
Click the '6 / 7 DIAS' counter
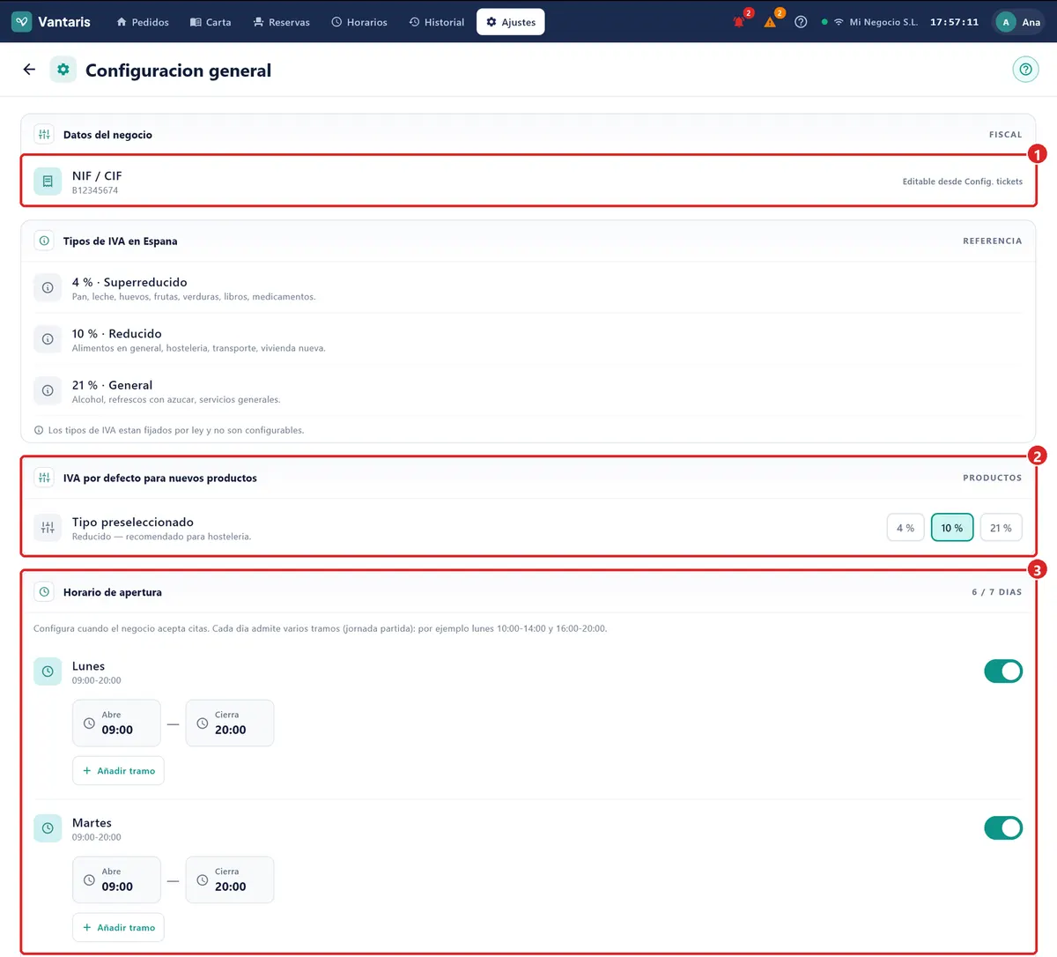tap(997, 592)
